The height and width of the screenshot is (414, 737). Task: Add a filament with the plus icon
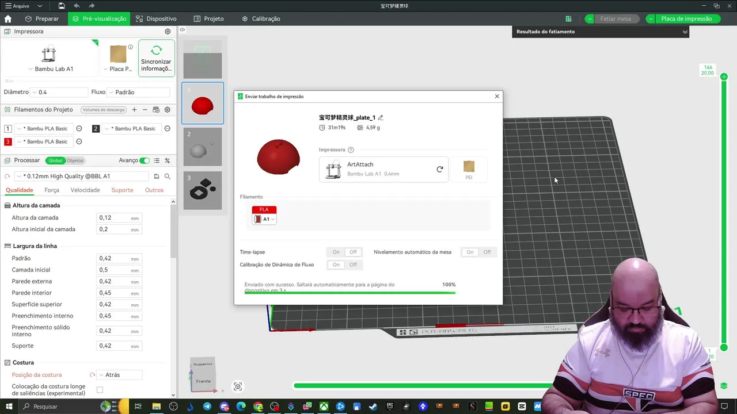click(x=134, y=109)
